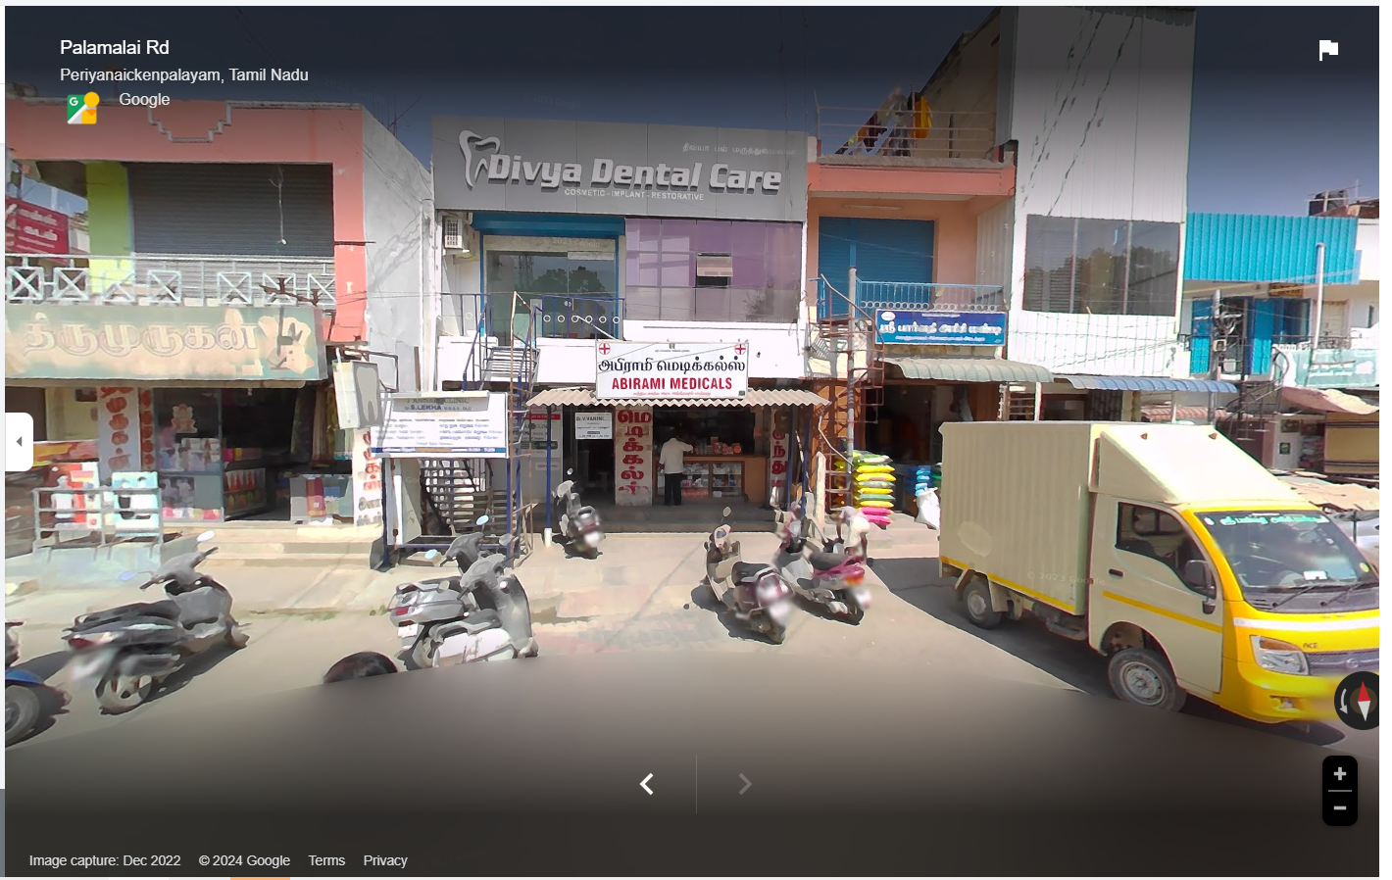The width and height of the screenshot is (1392, 880).
Task: Go to the next Street View image
Action: click(x=745, y=784)
